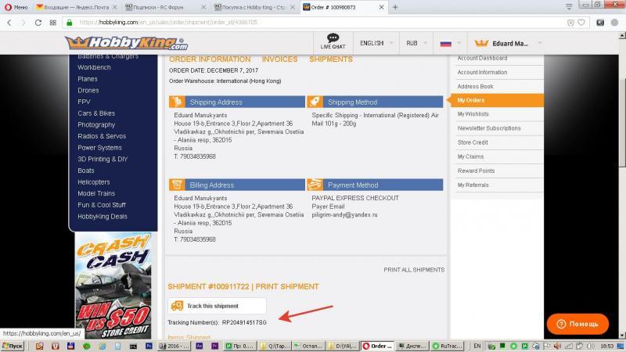Open the Opera Menu button
Image resolution: width=626 pixels, height=352 pixels.
pos(16,6)
